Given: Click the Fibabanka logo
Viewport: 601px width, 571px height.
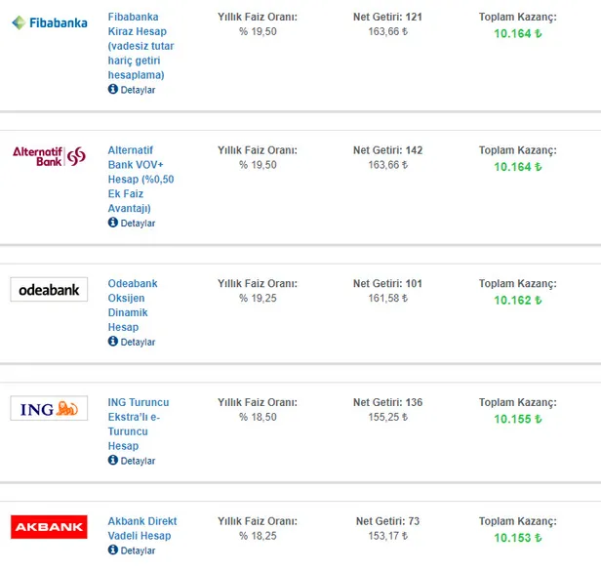Looking at the screenshot, I should pos(49,22).
